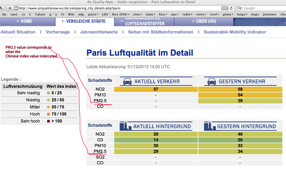Click the RSS badge in the address bar
This screenshot has height=174, width=286.
tap(225, 8)
